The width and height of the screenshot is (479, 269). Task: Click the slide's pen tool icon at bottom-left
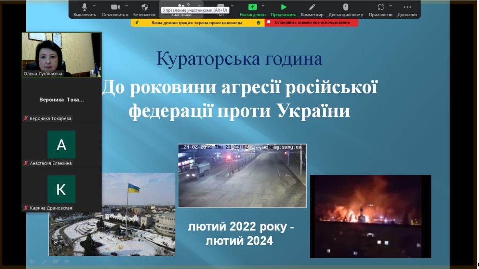pyautogui.click(x=44, y=262)
